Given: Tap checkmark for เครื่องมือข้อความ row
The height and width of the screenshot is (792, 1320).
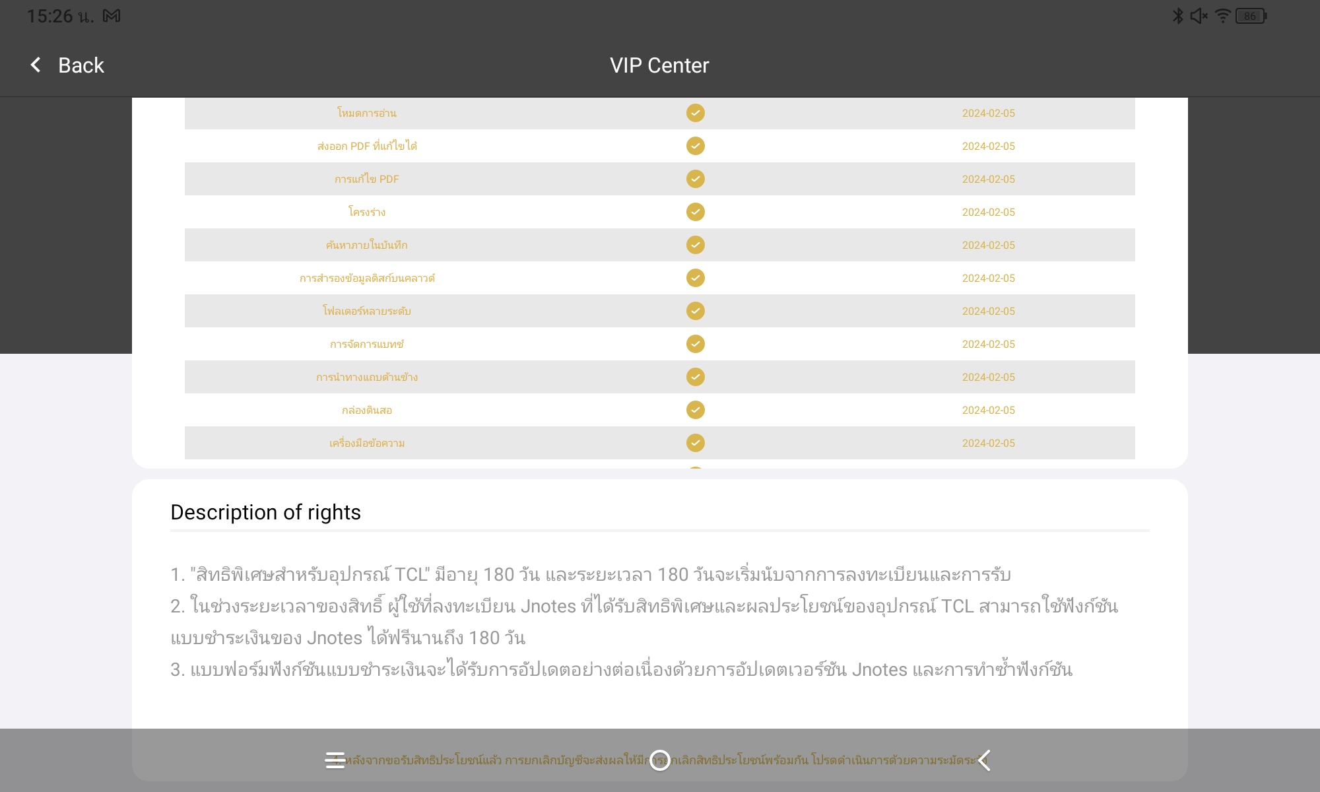Looking at the screenshot, I should click(x=696, y=443).
